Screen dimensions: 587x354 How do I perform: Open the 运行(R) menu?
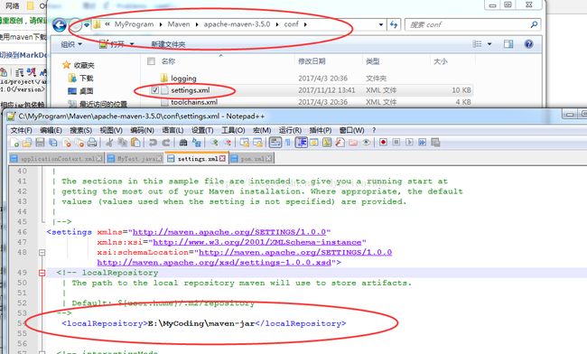290,130
